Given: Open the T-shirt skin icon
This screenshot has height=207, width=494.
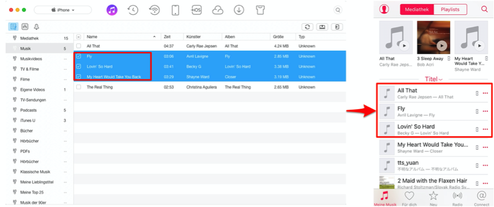Looking at the screenshot, I should (x=260, y=10).
